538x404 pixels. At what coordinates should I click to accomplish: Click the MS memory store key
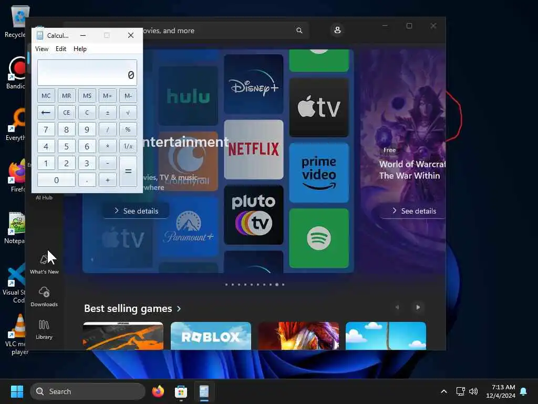[87, 96]
